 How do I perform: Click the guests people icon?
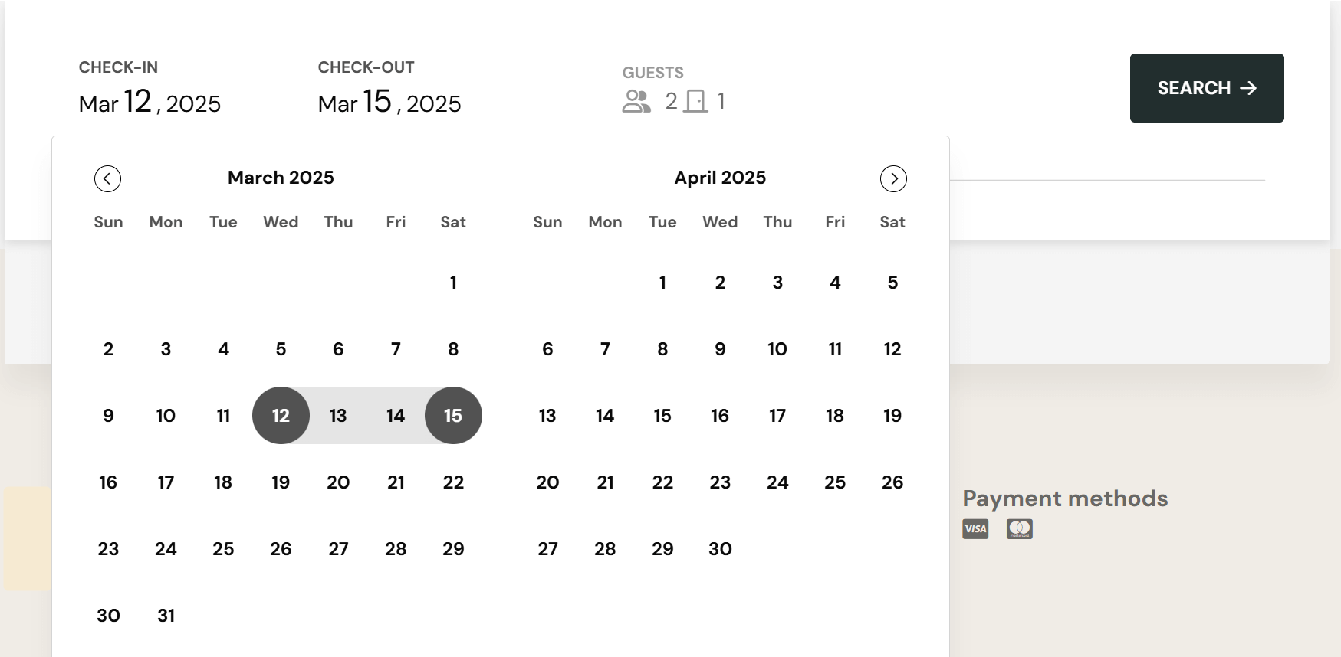636,101
